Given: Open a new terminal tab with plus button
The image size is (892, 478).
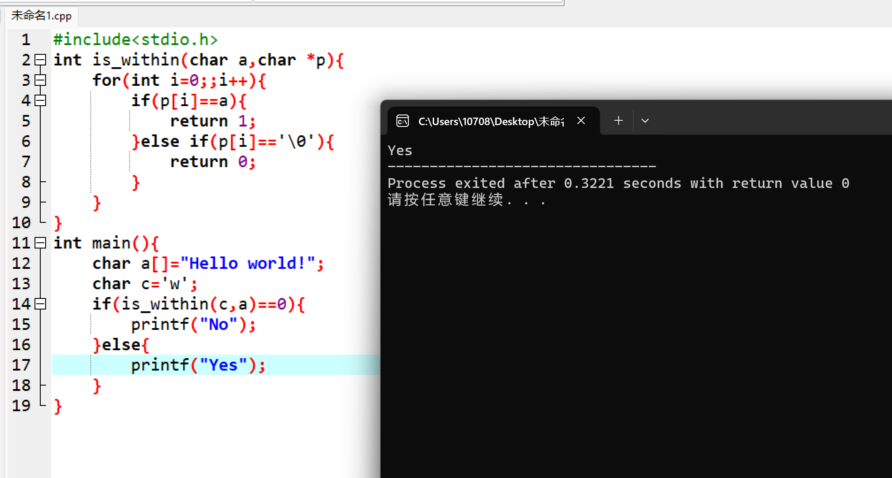Looking at the screenshot, I should point(619,121).
